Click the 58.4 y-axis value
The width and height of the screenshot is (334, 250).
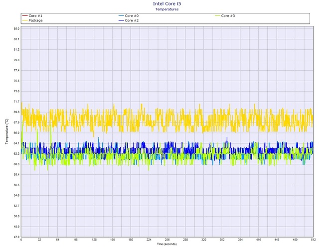click(16, 174)
